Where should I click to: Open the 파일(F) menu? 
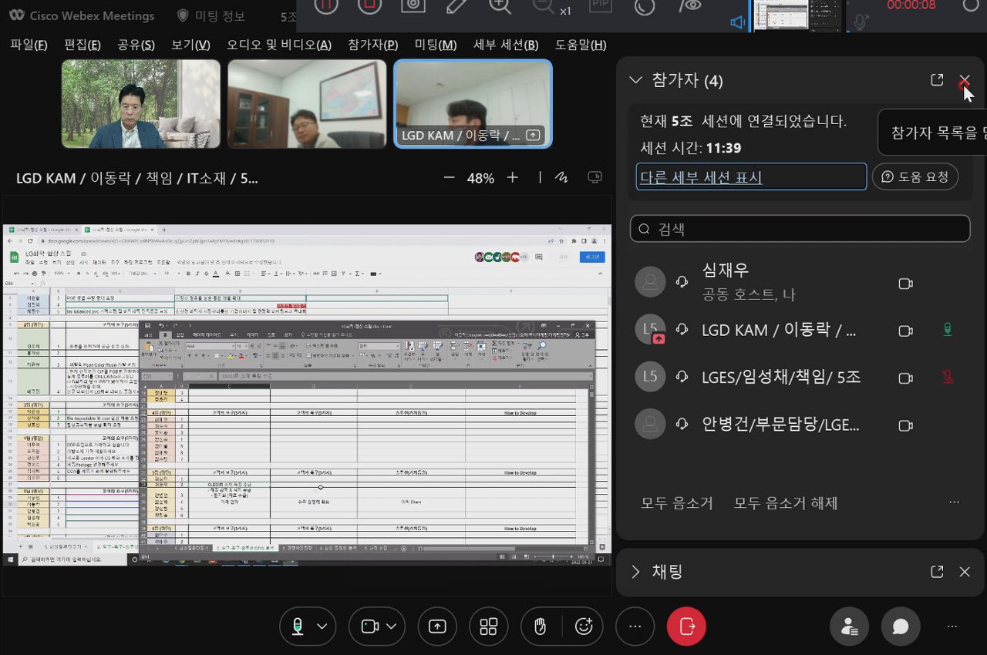[29, 45]
